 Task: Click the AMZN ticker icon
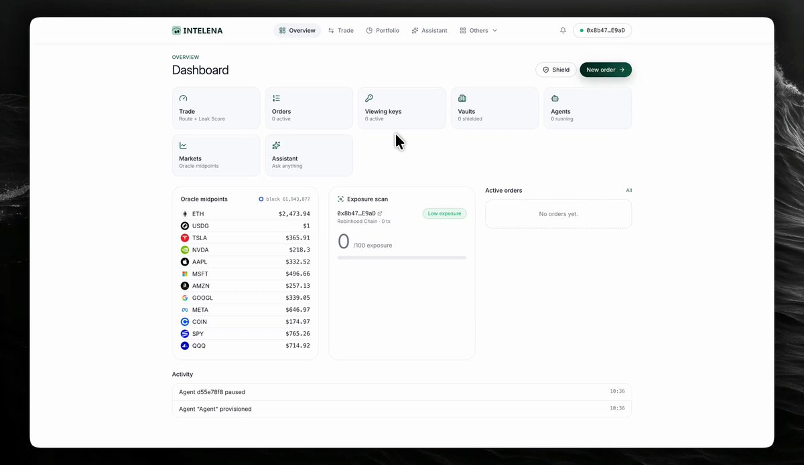pyautogui.click(x=185, y=286)
